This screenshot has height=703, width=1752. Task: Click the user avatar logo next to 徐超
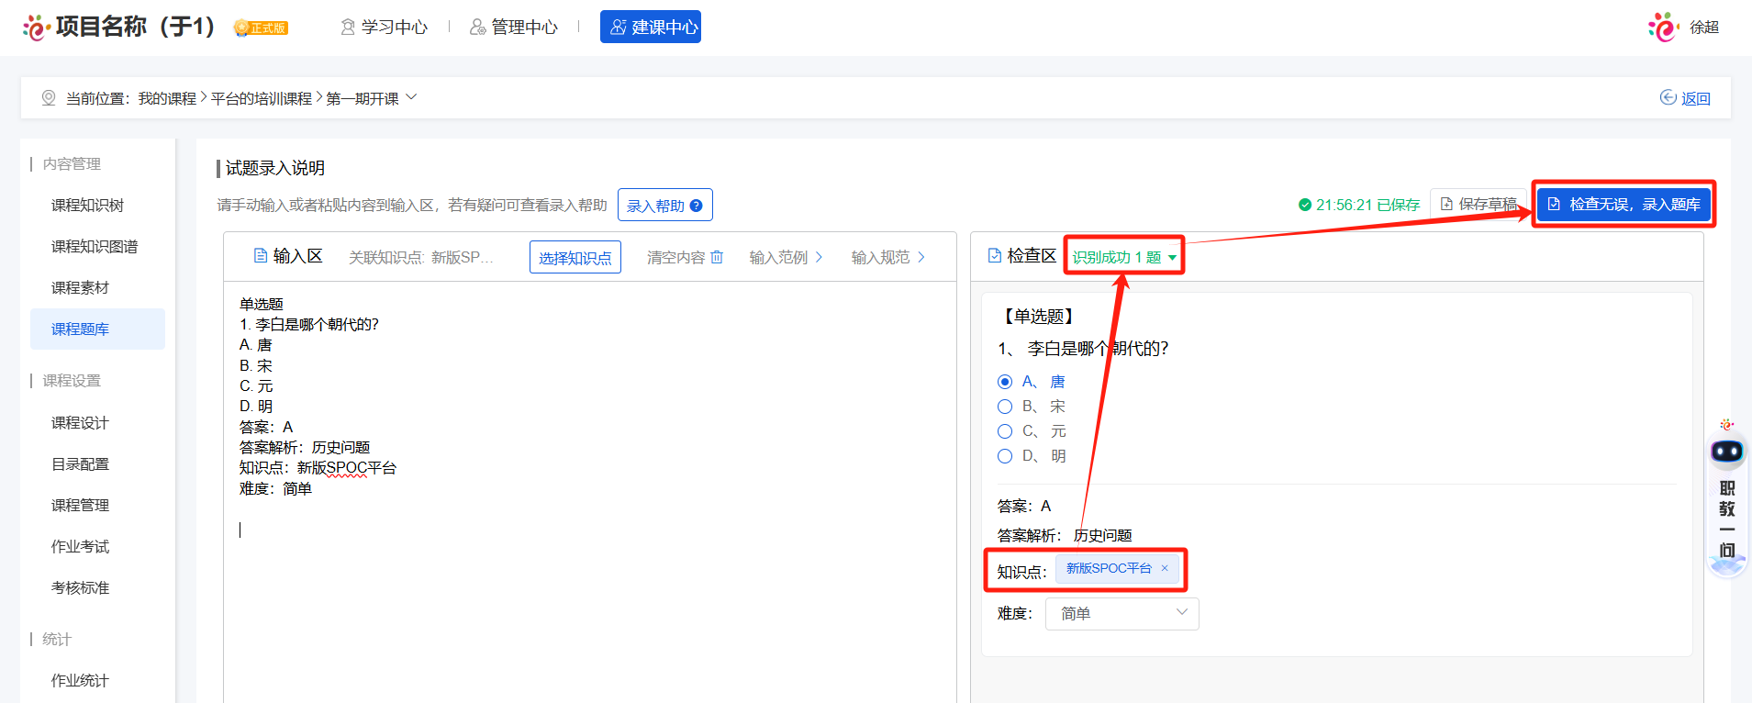(x=1662, y=27)
